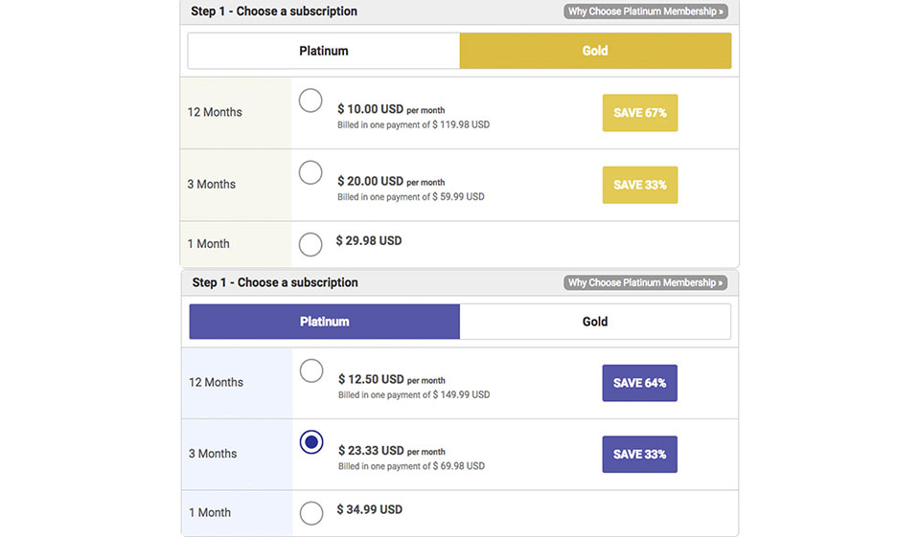Select the $34.99 USD 1-month radio button
Image resolution: width=920 pixels, height=537 pixels.
[x=311, y=513]
